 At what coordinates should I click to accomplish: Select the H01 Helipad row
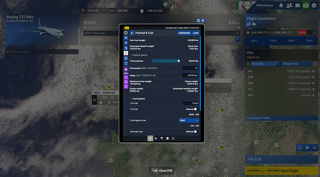[282, 95]
